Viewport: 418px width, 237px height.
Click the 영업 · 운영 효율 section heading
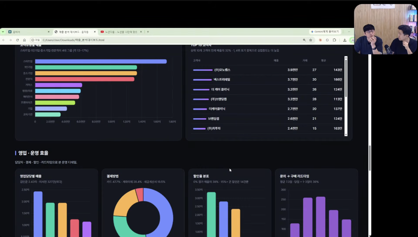(33, 153)
